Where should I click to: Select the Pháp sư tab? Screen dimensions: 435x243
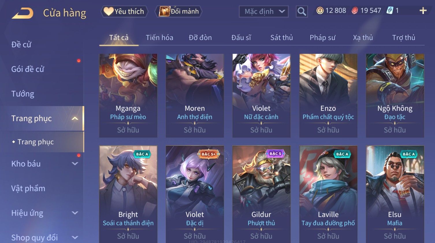click(x=322, y=38)
